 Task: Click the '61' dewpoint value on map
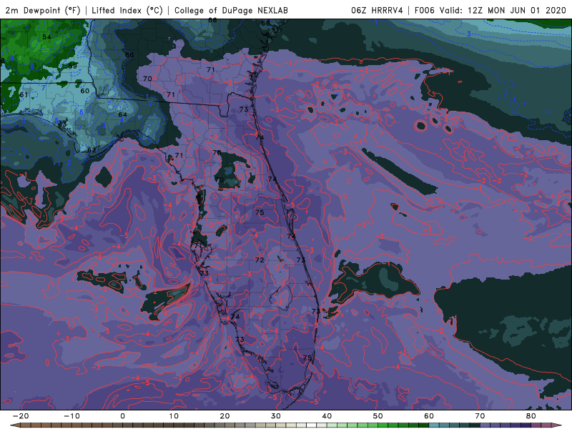[x=24, y=95]
